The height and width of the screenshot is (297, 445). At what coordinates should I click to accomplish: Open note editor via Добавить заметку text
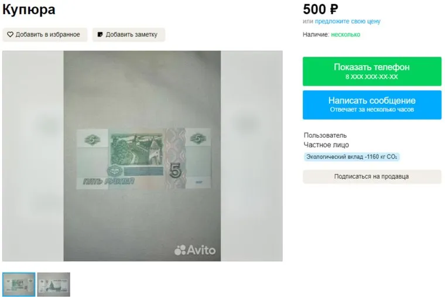[x=131, y=35]
